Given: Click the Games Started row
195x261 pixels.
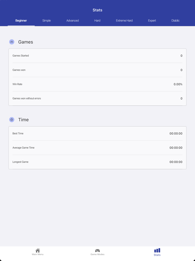Looking at the screenshot, I should pos(97,56).
